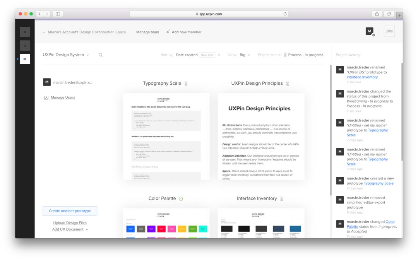The image size is (418, 260).
Task: Click hourglass icon next to Process status
Action: [285, 55]
